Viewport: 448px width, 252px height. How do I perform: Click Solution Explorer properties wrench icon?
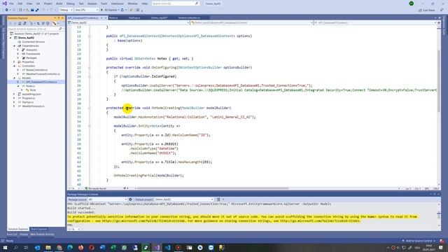(x=54, y=23)
